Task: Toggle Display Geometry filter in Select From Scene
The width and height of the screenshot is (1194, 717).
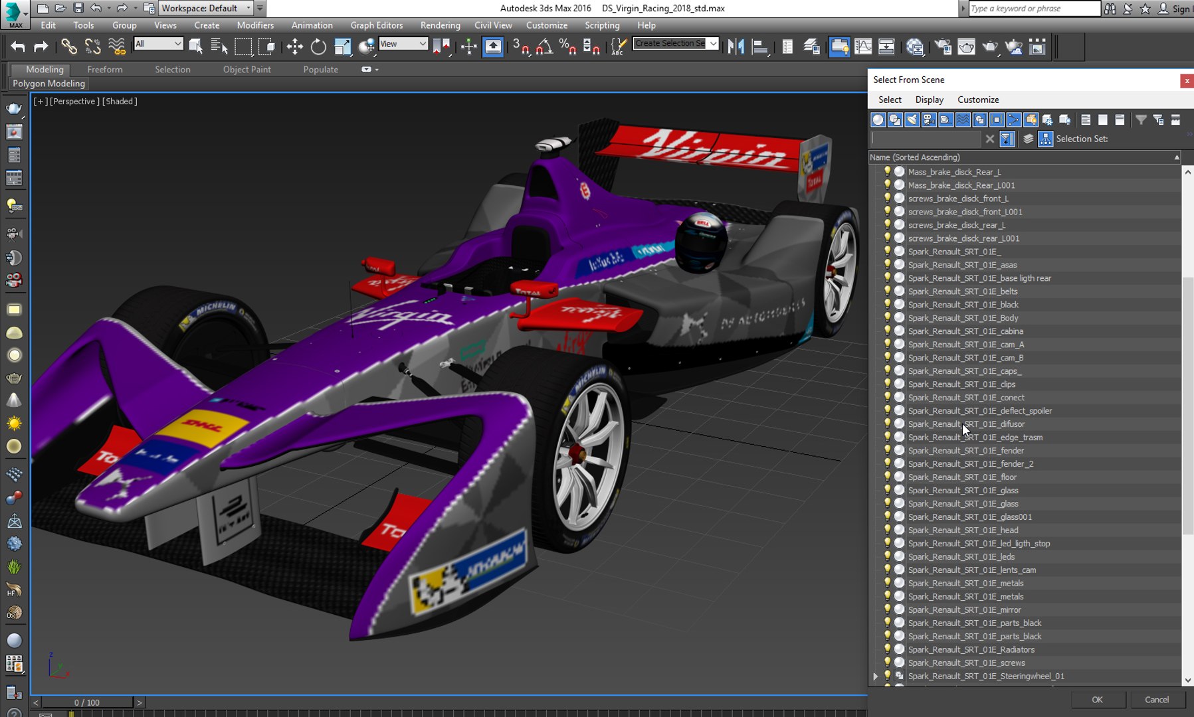Action: 878,119
